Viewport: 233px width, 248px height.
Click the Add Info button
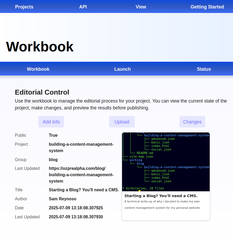(x=51, y=122)
